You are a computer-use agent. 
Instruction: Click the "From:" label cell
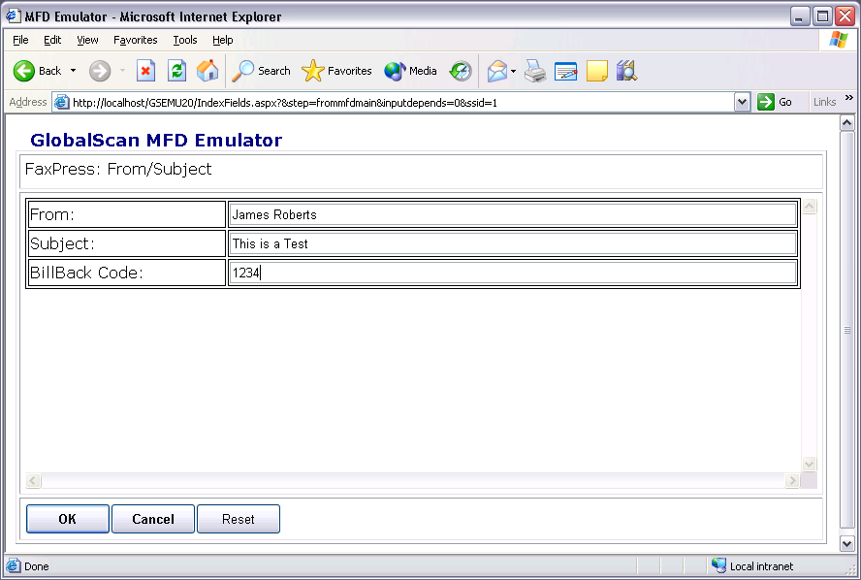[x=127, y=214]
